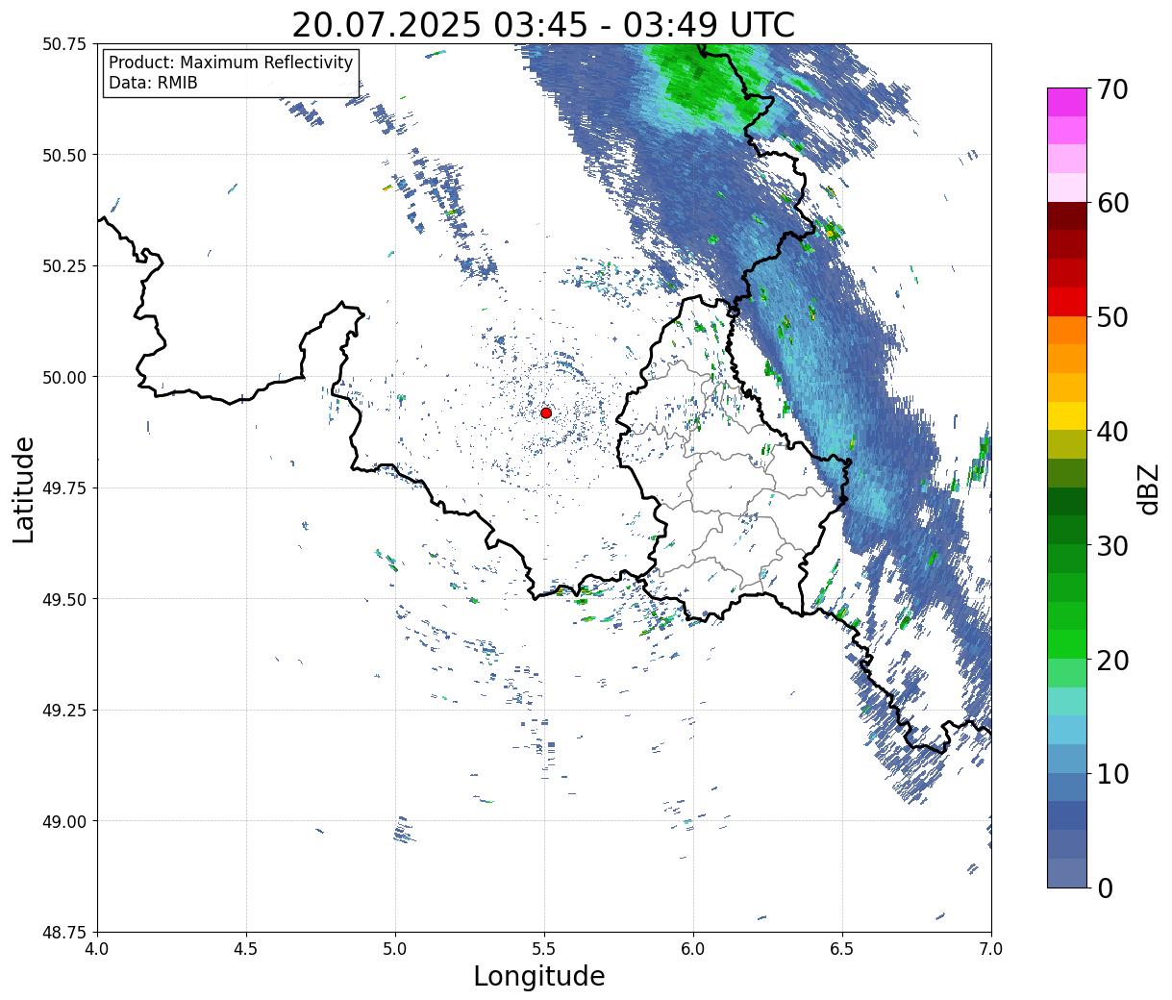Image resolution: width=1172 pixels, height=1000 pixels.
Task: Click the 60 tick label on colorbar
Action: click(1111, 203)
